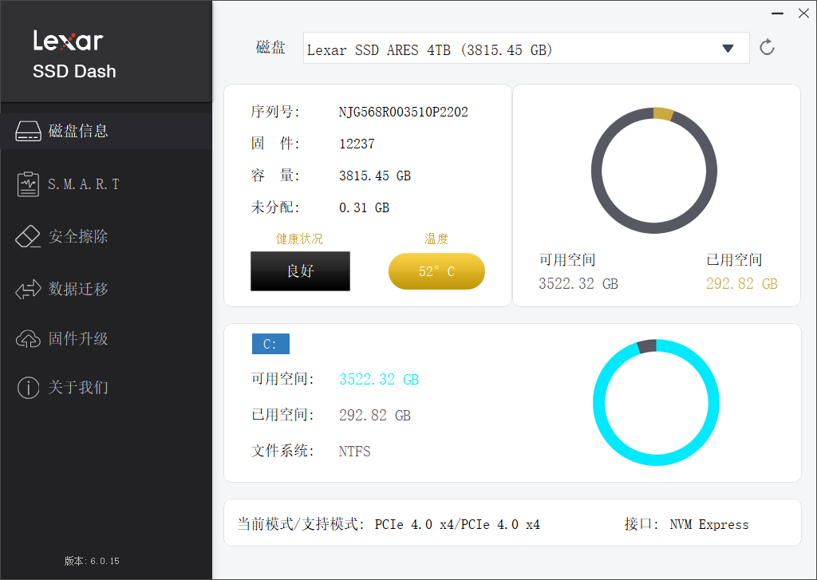Click the yellow 52°C temperature indicator
The image size is (817, 580).
436,270
